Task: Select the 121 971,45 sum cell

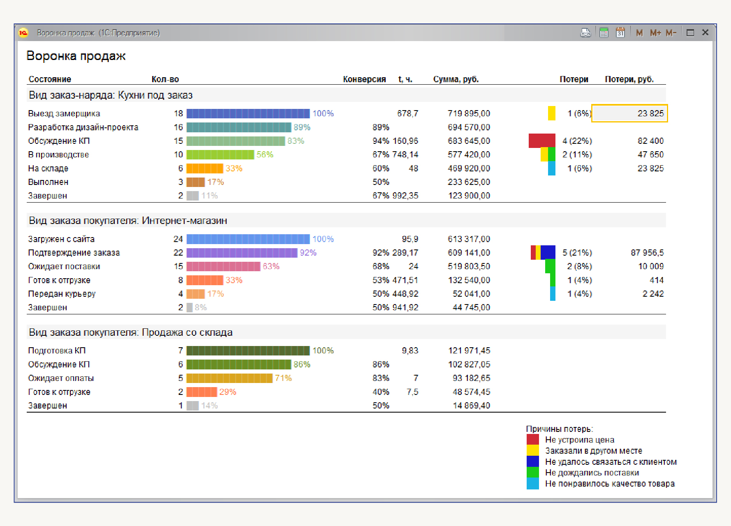Action: point(469,351)
